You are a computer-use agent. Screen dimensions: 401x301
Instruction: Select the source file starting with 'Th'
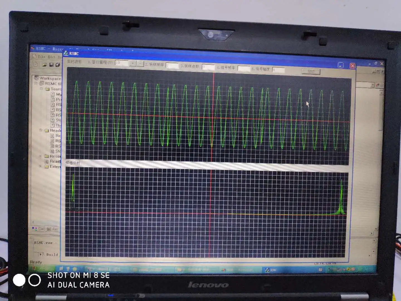tap(56, 125)
